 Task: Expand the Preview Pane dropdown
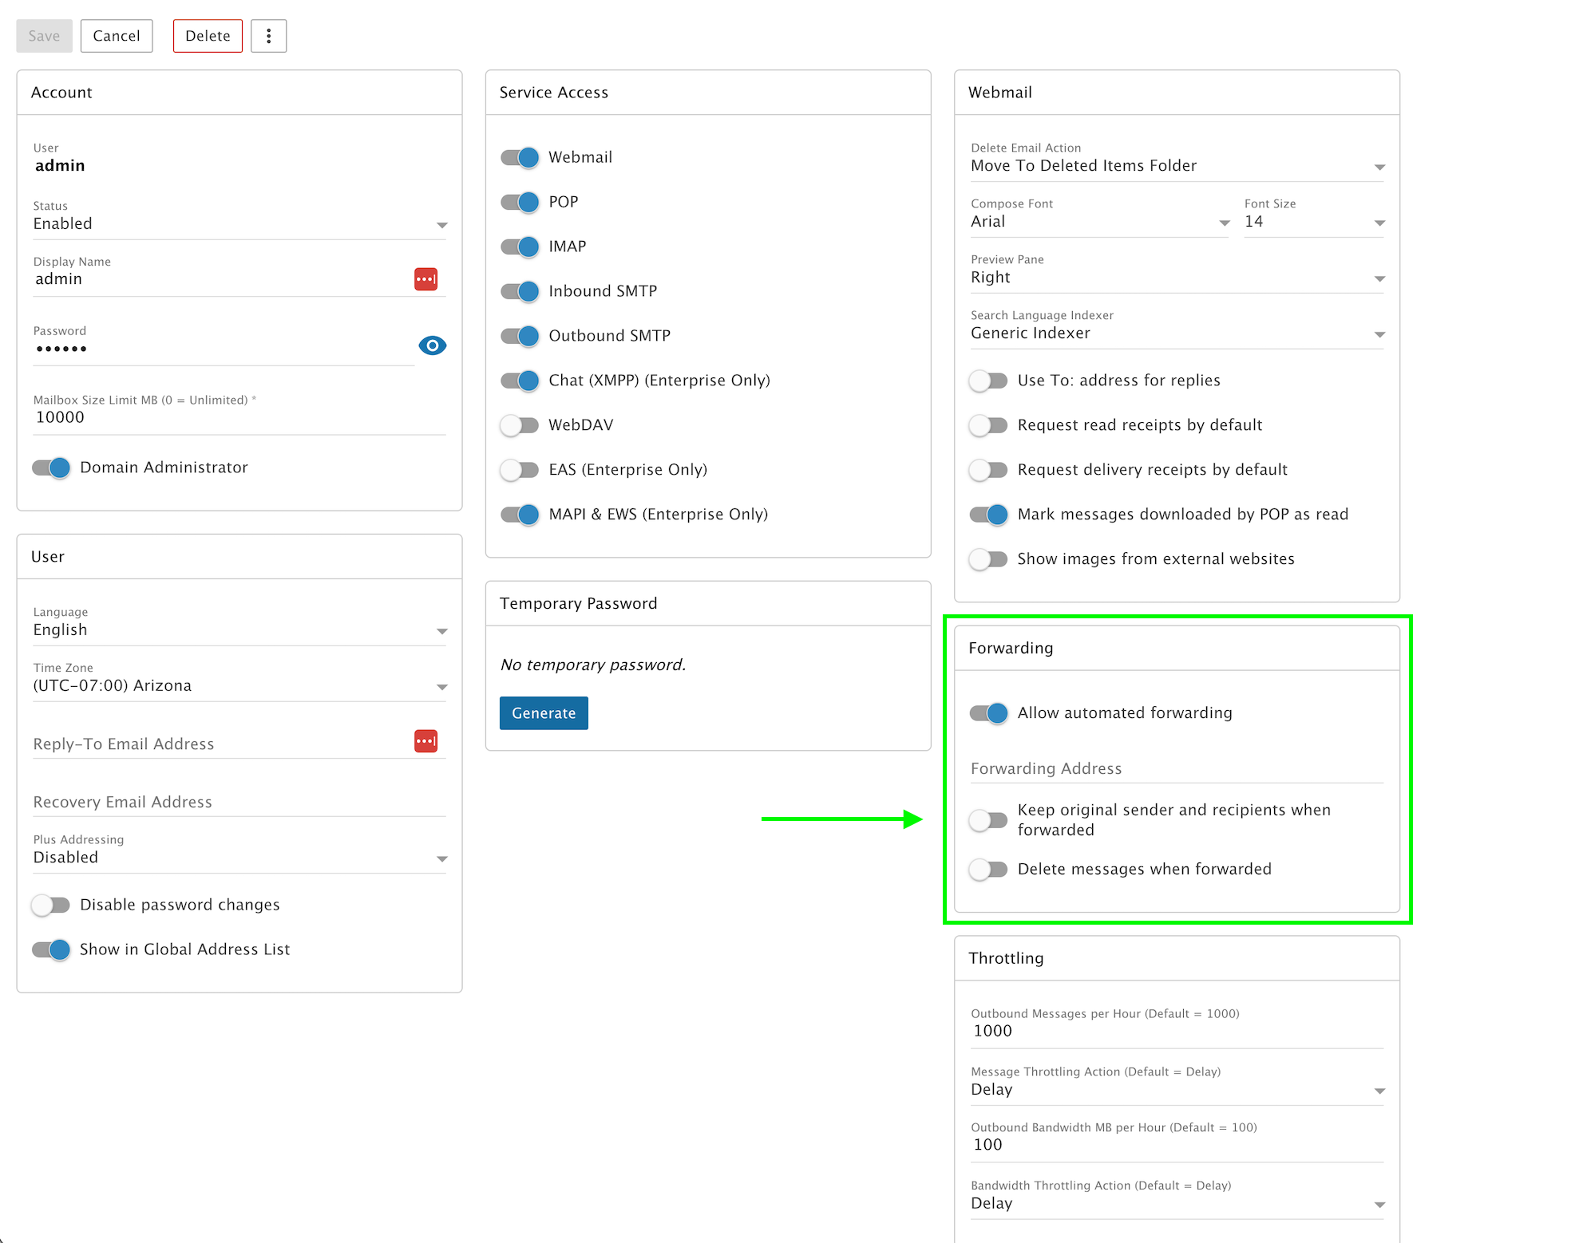coord(1177,278)
